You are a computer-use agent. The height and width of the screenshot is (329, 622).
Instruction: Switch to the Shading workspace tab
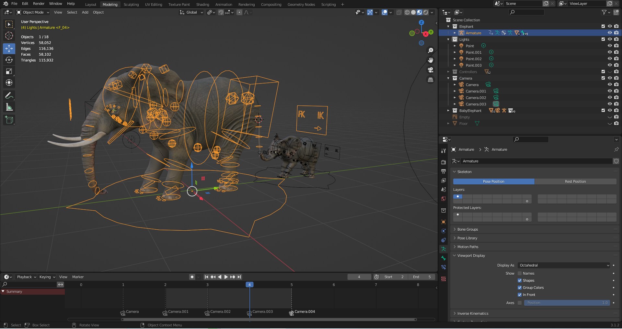coord(202,5)
